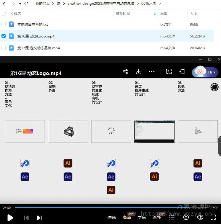Enter fullscreen mode in the video player
This screenshot has height=224, width=221.
pyautogui.click(x=213, y=217)
